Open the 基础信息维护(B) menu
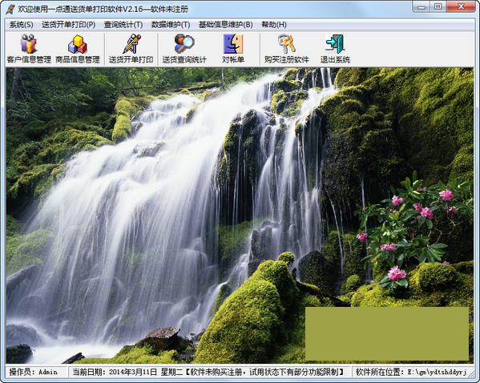The image size is (480, 383). pos(226,25)
